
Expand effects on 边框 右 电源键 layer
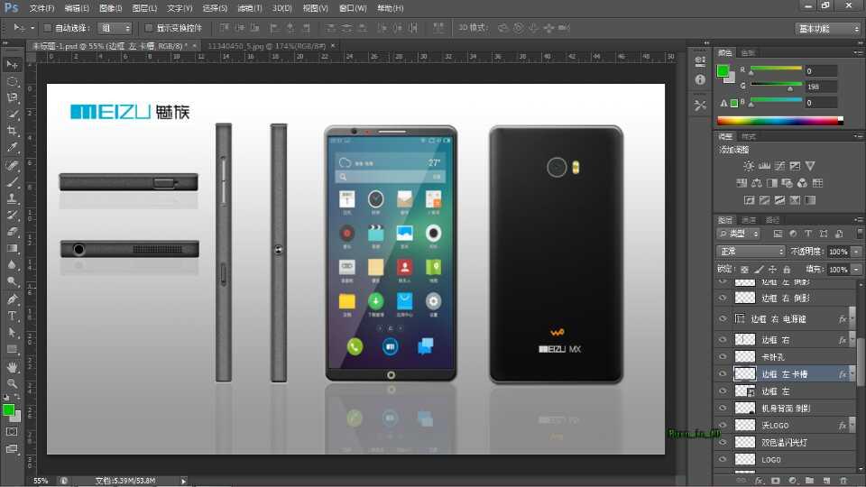pos(852,318)
